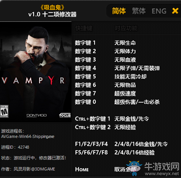
Task: Toggle 无限金钱/先令 option
Action: (x=132, y=119)
